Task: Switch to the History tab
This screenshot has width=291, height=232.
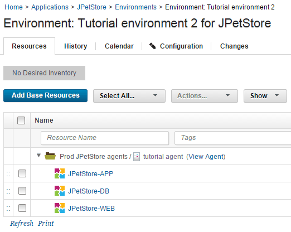Action: click(76, 46)
